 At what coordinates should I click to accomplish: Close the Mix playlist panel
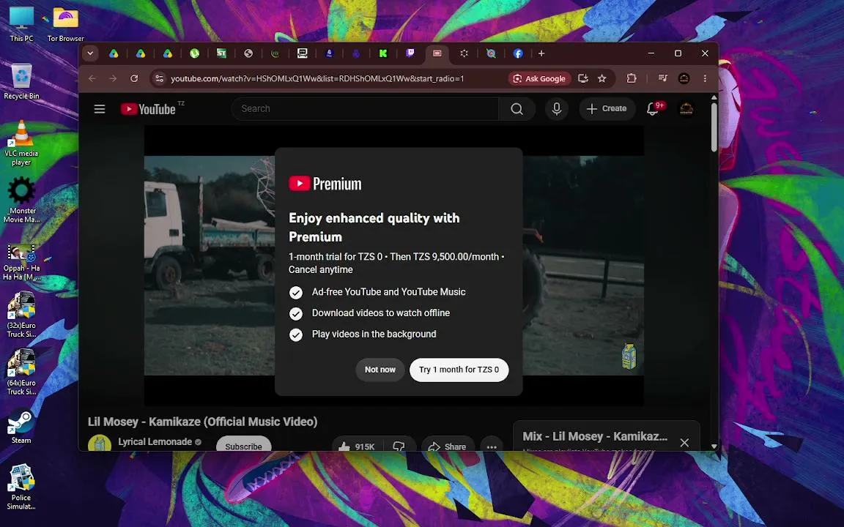point(684,443)
